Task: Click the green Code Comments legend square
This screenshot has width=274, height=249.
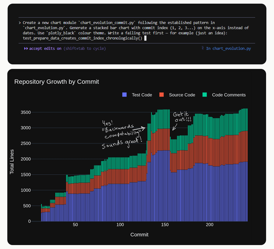Action: pos(205,95)
